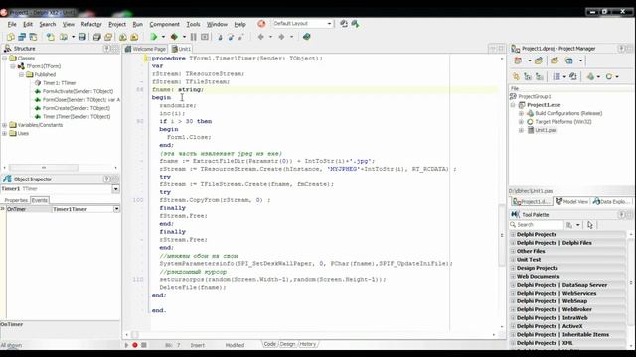636x357 pixels.
Task: Switch to the Events tab in Object Inspector
Action: [x=40, y=200]
